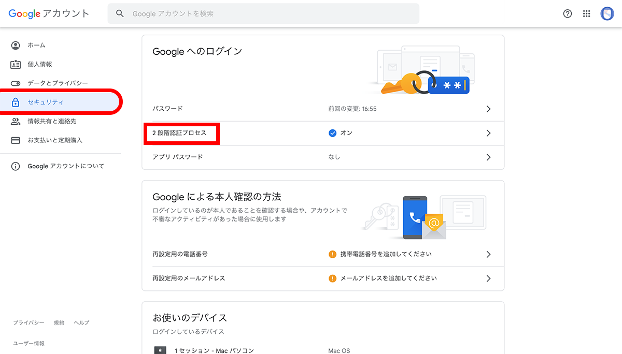Click the メールアドレスを追加してください text
The image size is (622, 354).
click(388, 278)
